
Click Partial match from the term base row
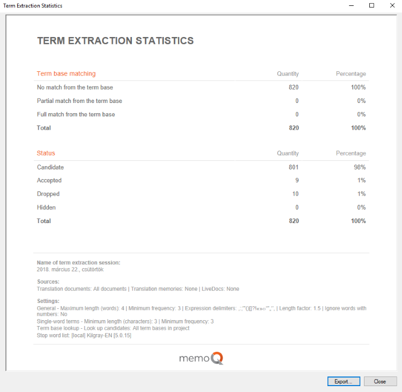tap(79, 101)
